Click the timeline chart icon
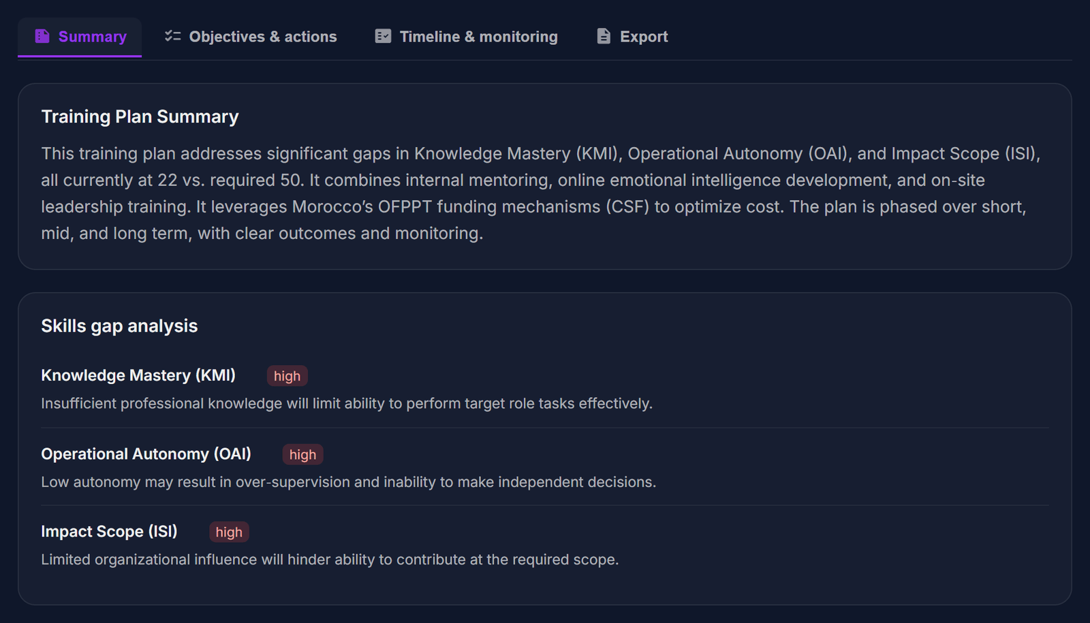Viewport: 1090px width, 623px height. tap(383, 36)
